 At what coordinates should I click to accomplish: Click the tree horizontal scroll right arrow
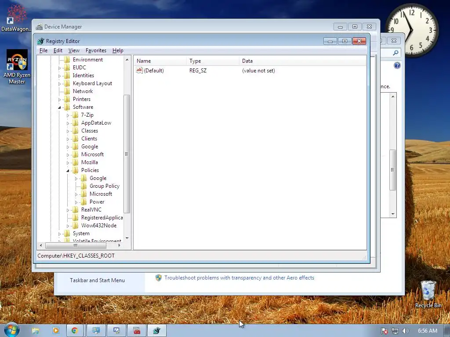tap(120, 245)
